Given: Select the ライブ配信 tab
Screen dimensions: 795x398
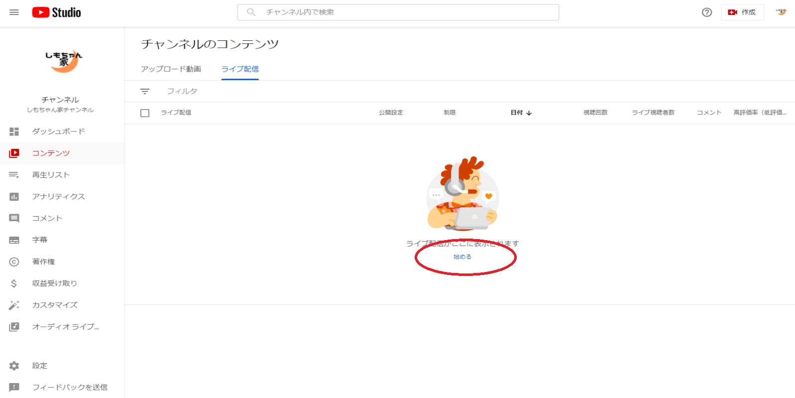Looking at the screenshot, I should (x=240, y=69).
